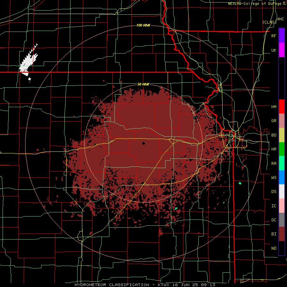Click the BI legend label
Viewport: 287px width, 287px height.
click(274, 234)
